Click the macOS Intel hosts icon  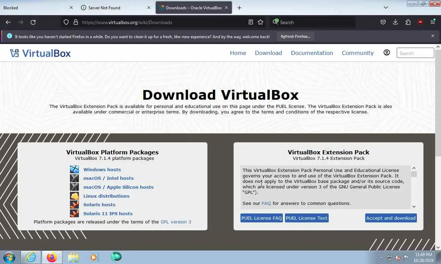[x=74, y=178]
